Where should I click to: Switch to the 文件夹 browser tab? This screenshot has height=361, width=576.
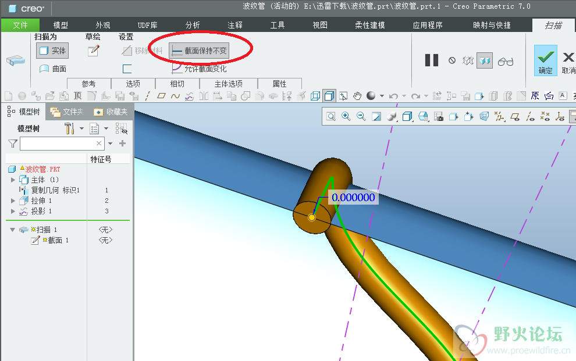[68, 112]
